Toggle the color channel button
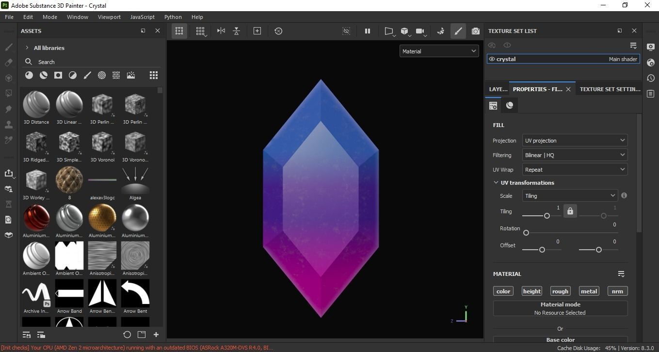The height and width of the screenshot is (352, 659). [503, 291]
